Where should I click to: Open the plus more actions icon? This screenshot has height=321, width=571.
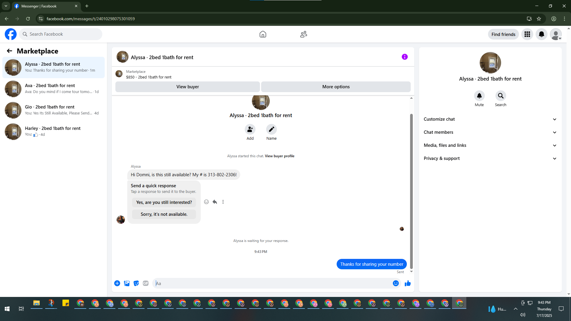tap(117, 283)
